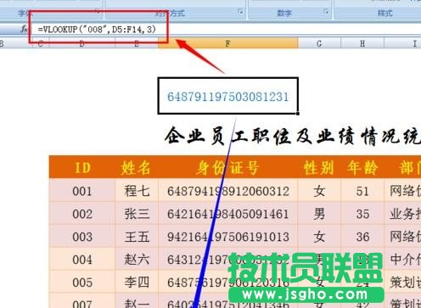421x308 pixels.
Task: Select column D header
Action: tap(82, 43)
